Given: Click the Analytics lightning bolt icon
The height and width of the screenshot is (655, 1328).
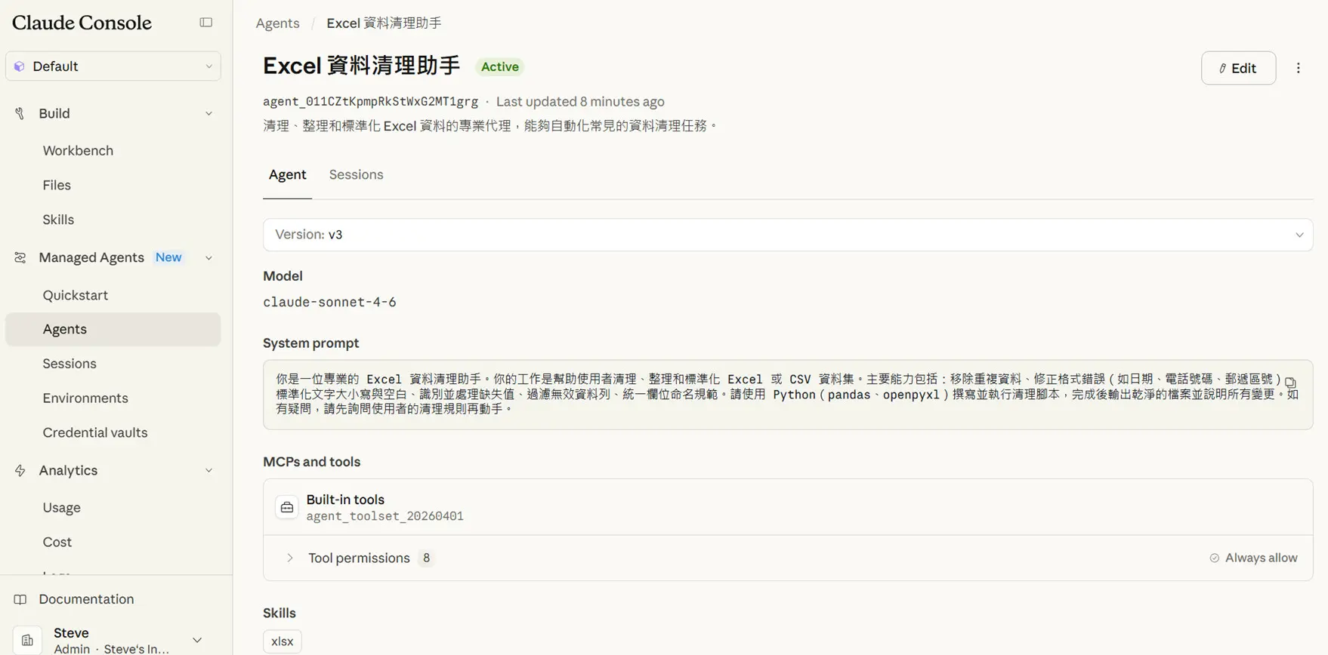Looking at the screenshot, I should point(20,471).
